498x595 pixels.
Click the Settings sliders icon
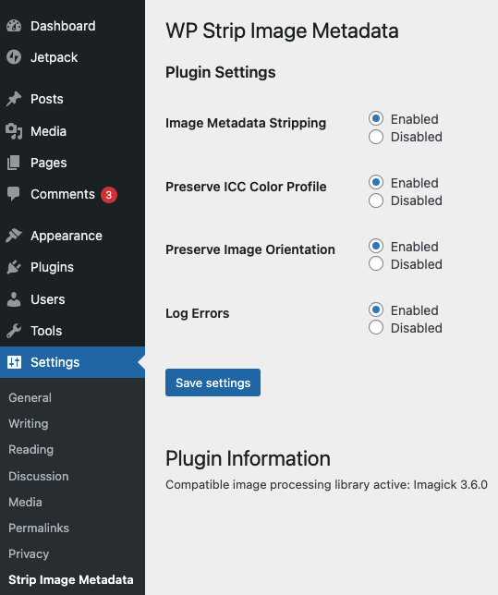coord(15,362)
